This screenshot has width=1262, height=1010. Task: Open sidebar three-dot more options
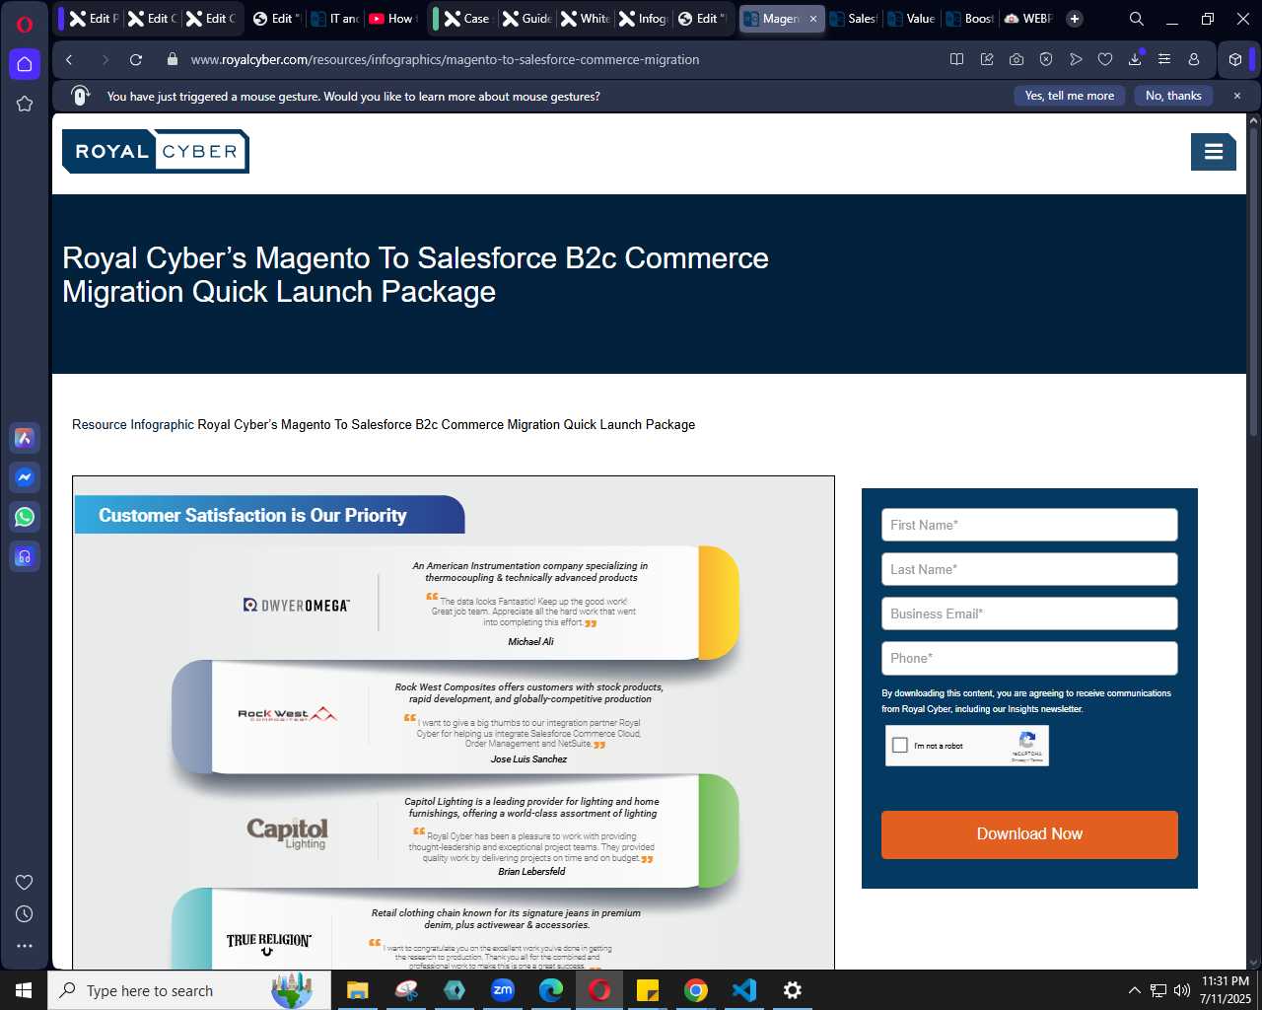pos(25,945)
